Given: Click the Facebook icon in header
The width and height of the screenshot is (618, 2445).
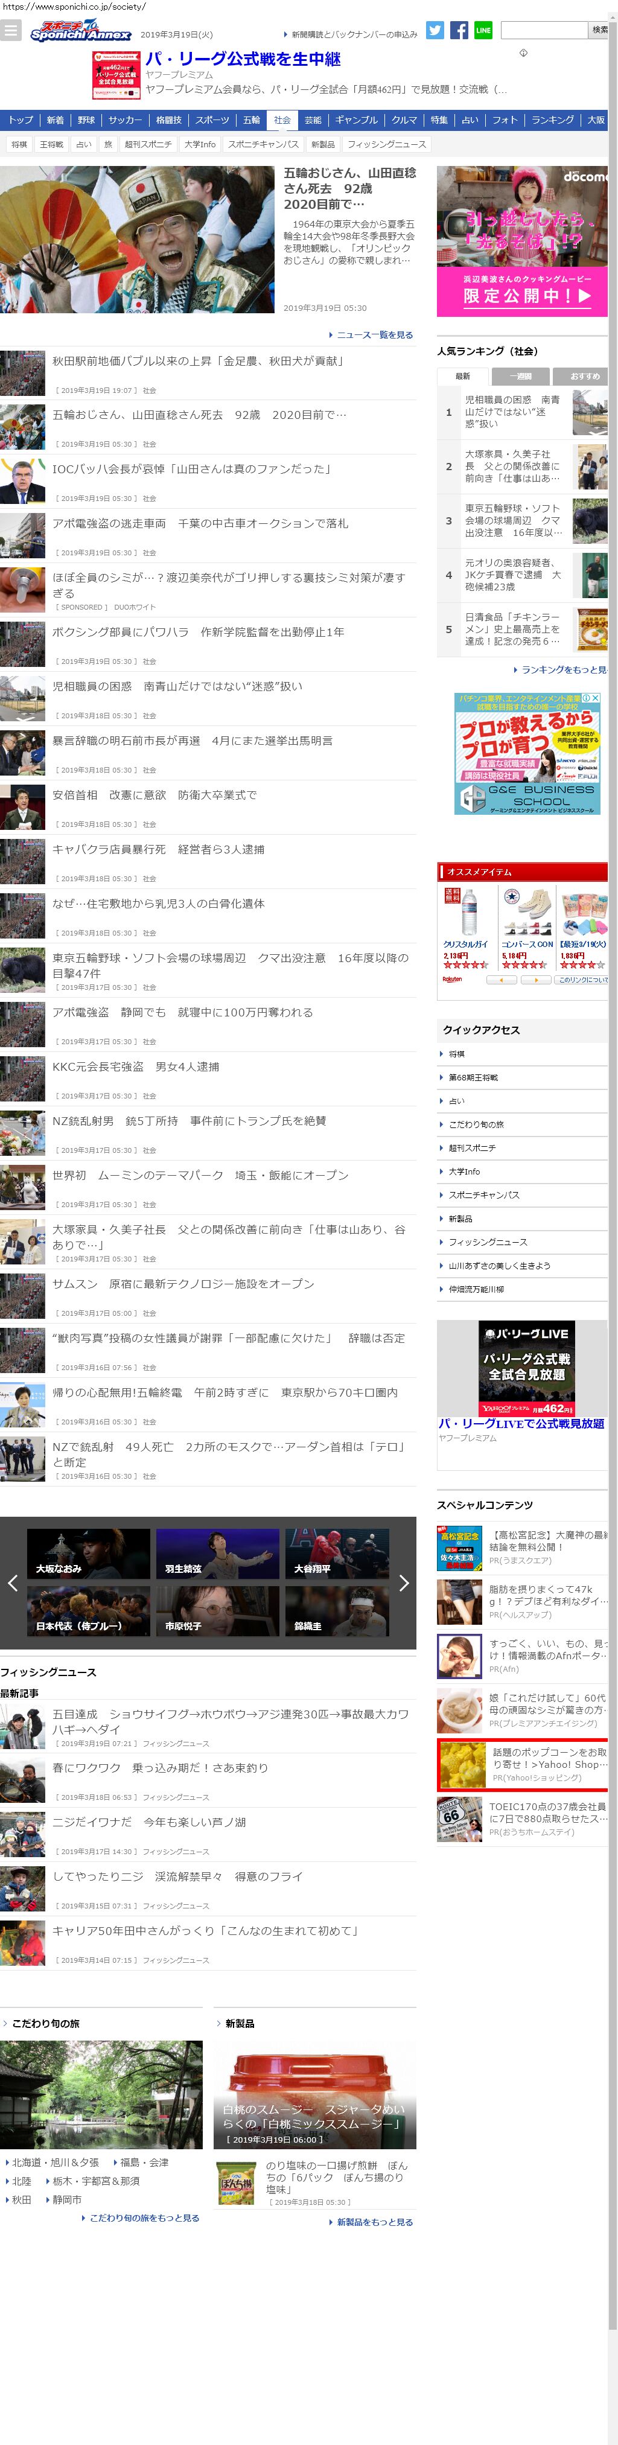Looking at the screenshot, I should pyautogui.click(x=459, y=30).
